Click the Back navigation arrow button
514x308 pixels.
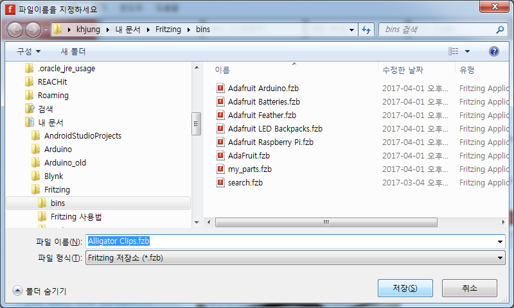(x=15, y=30)
